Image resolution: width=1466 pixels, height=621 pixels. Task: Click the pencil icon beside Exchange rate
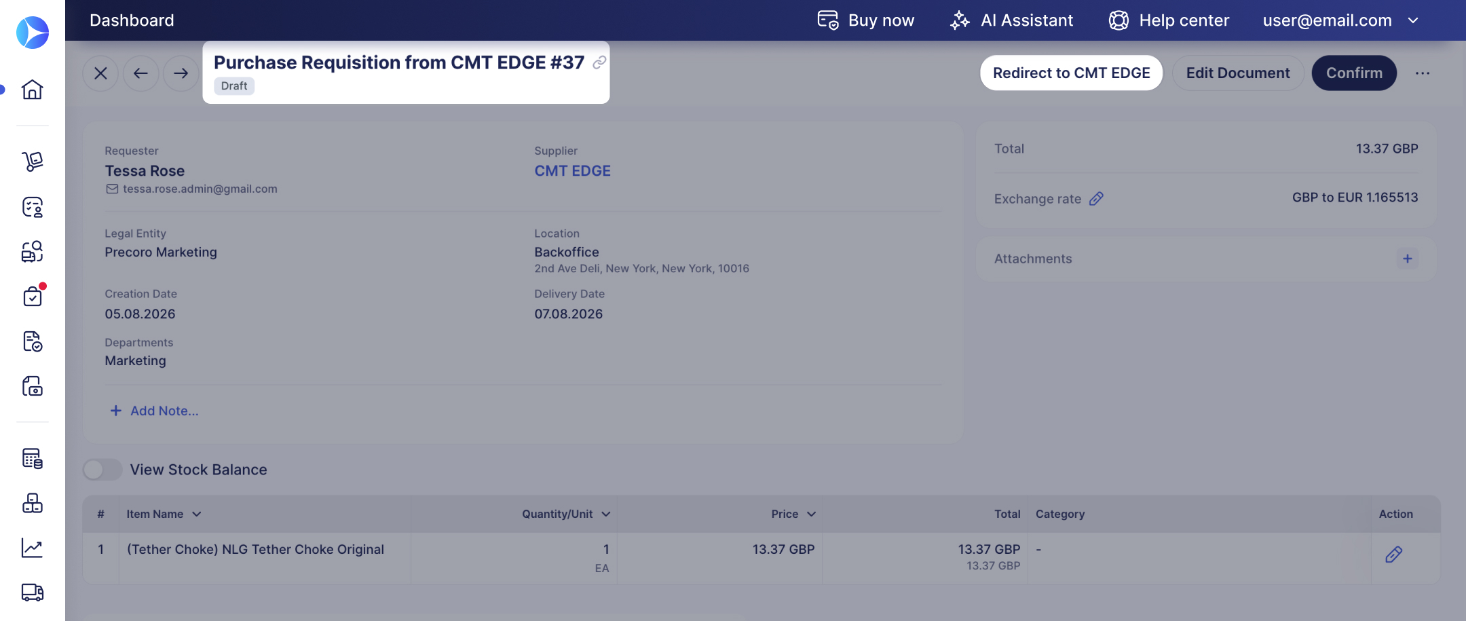[1096, 198]
